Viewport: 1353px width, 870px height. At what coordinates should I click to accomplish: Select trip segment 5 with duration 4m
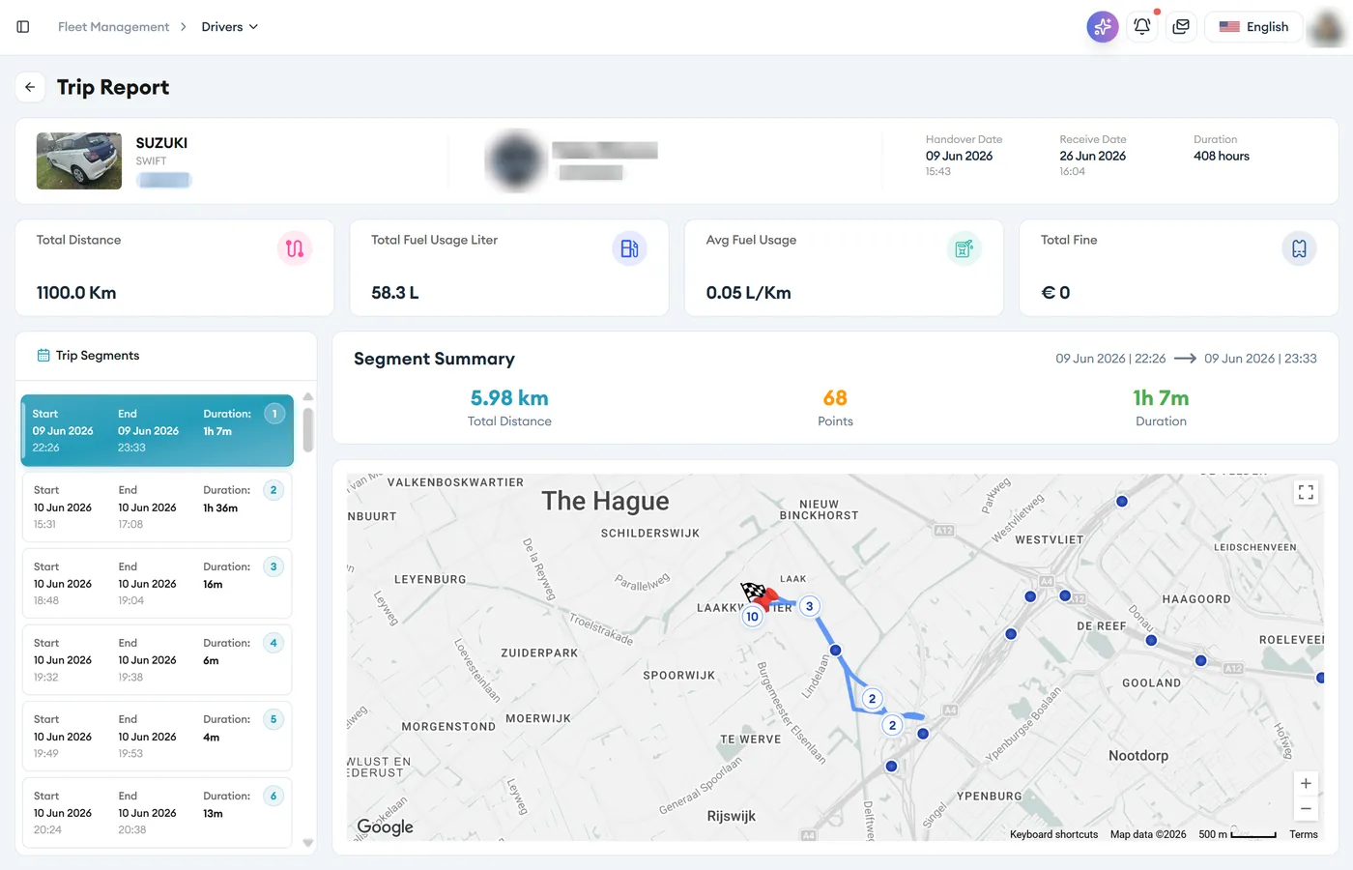pos(158,737)
